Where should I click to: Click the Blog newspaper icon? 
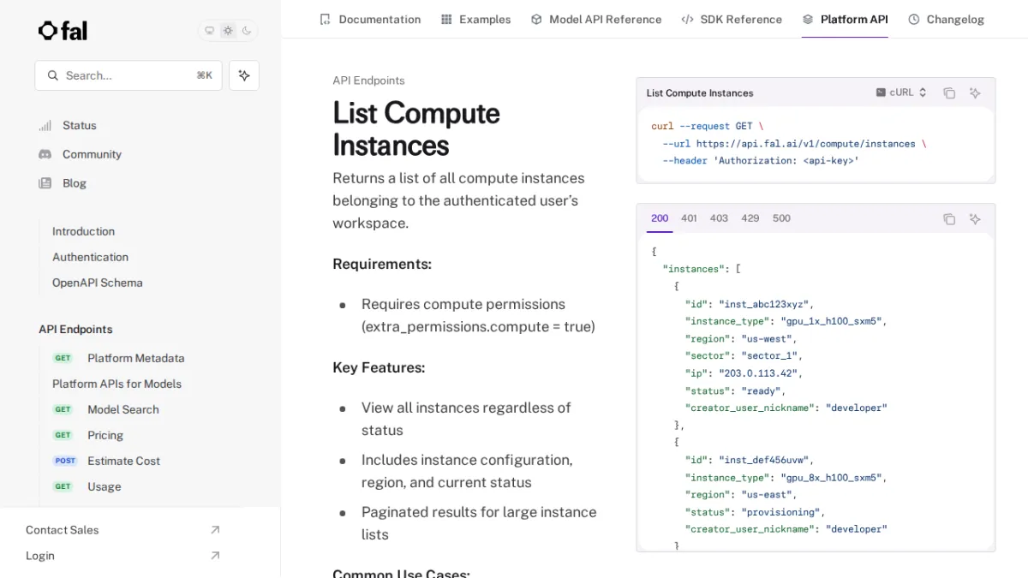(x=45, y=183)
